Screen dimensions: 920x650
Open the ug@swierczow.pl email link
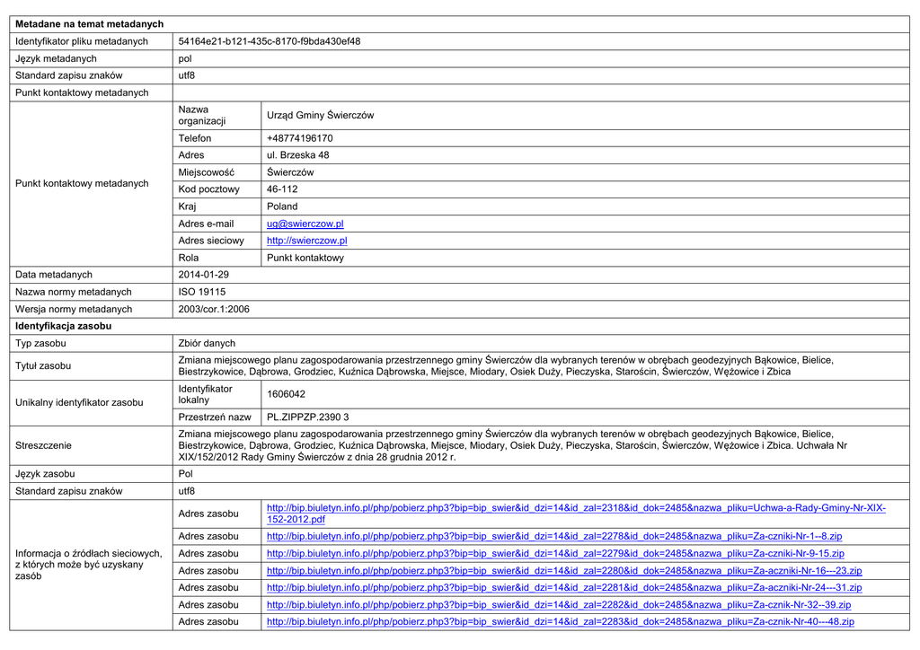[x=305, y=224]
